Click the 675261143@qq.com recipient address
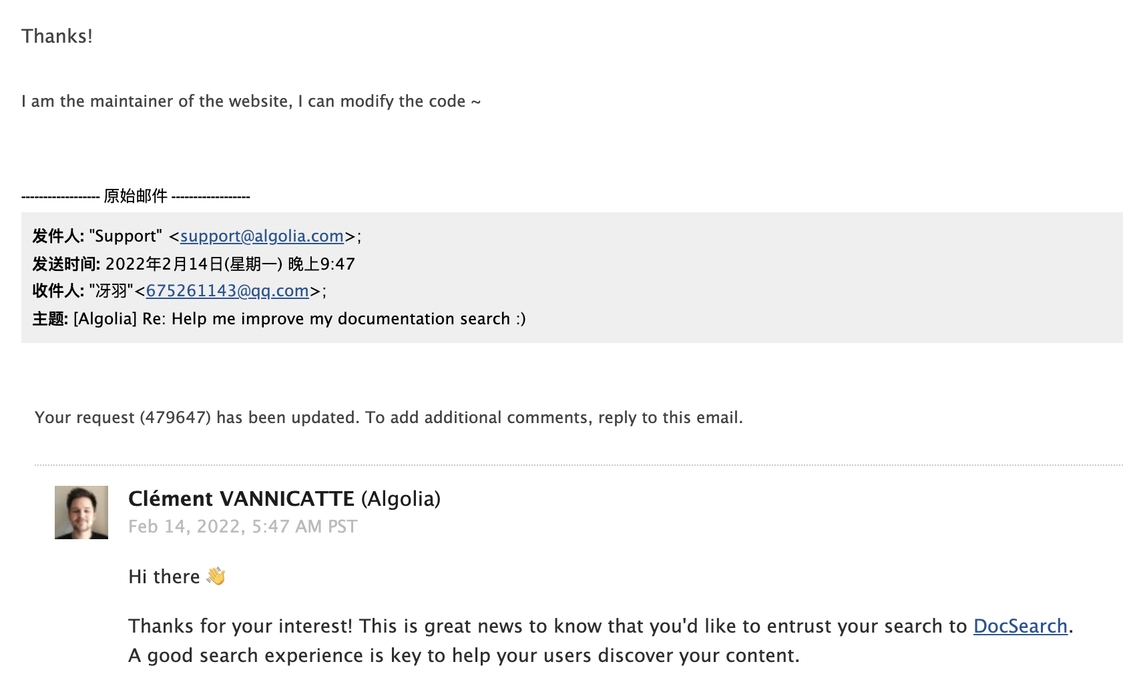1123x686 pixels. [227, 291]
